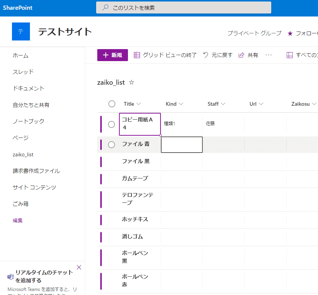Select the Microsoft Teams icon in the promo

[x=9, y=277]
